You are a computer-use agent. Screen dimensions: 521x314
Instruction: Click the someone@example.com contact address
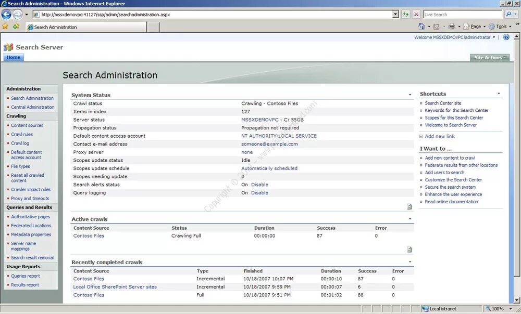click(269, 144)
